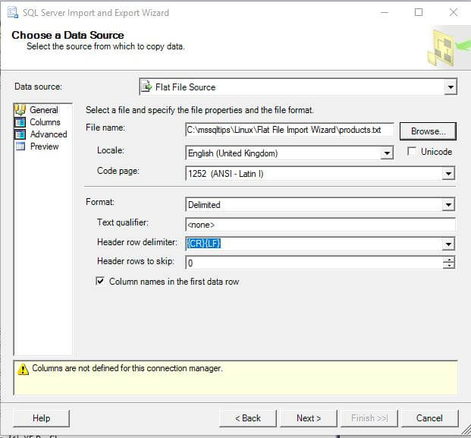471x438 pixels.
Task: Open the Locale dropdown arrow
Action: tap(387, 153)
